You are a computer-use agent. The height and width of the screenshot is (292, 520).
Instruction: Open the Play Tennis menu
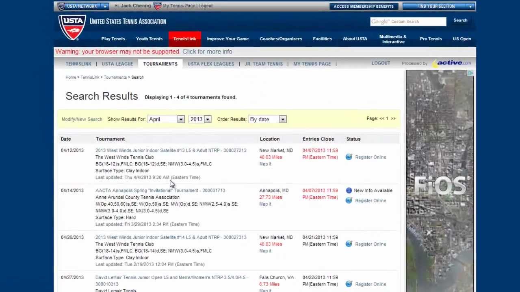tap(113, 39)
